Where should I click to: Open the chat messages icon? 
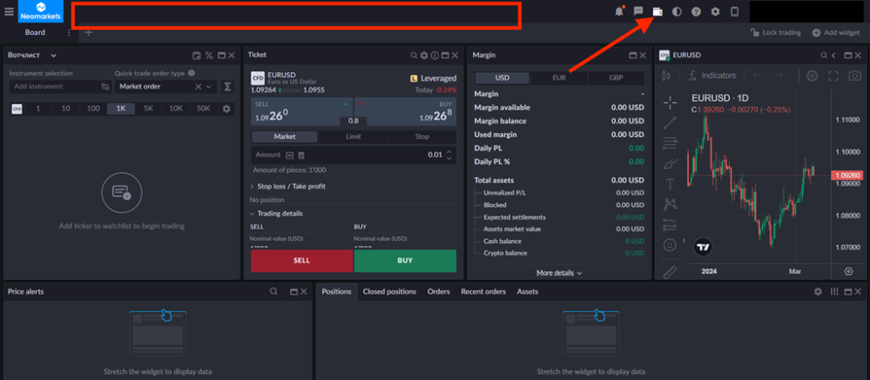638,11
